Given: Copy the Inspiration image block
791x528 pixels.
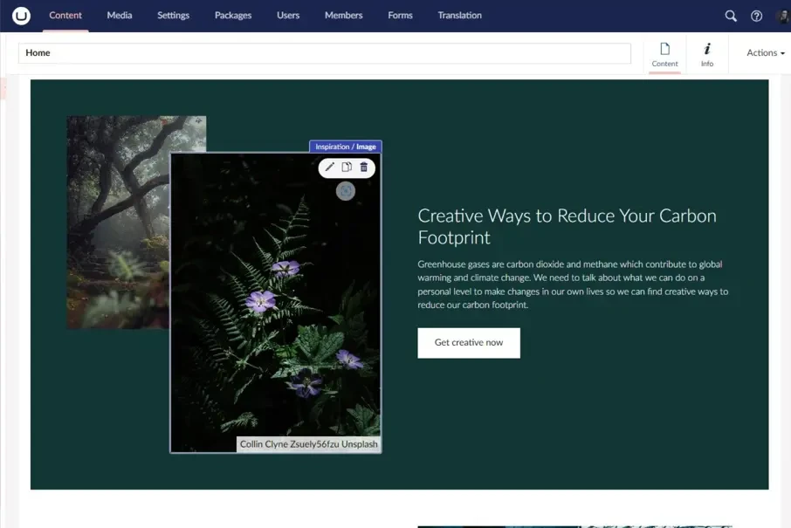Looking at the screenshot, I should tap(347, 167).
